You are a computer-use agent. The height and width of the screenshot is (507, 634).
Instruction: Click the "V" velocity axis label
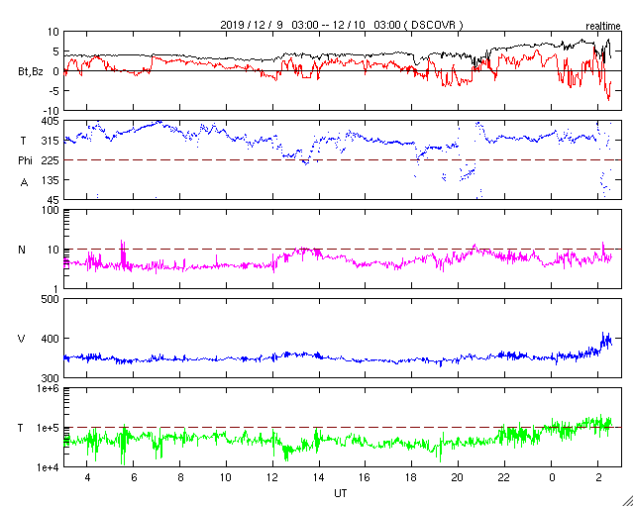[x=22, y=339]
